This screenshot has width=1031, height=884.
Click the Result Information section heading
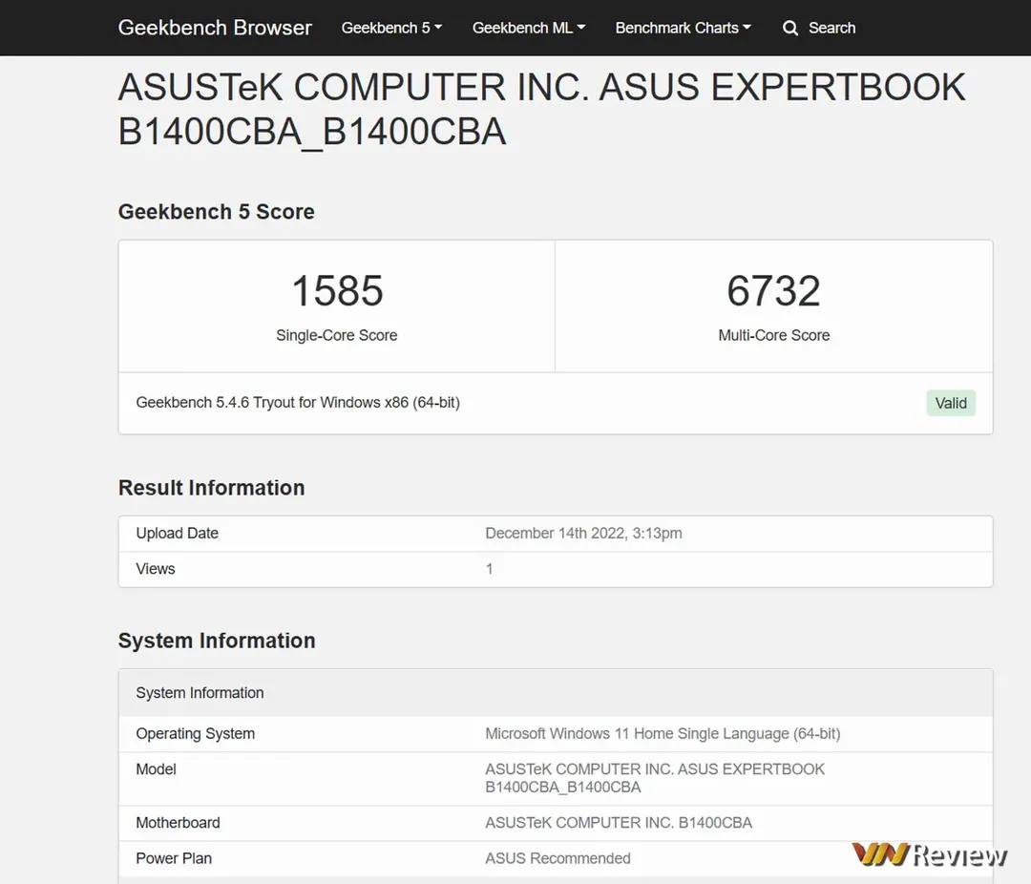(x=212, y=488)
